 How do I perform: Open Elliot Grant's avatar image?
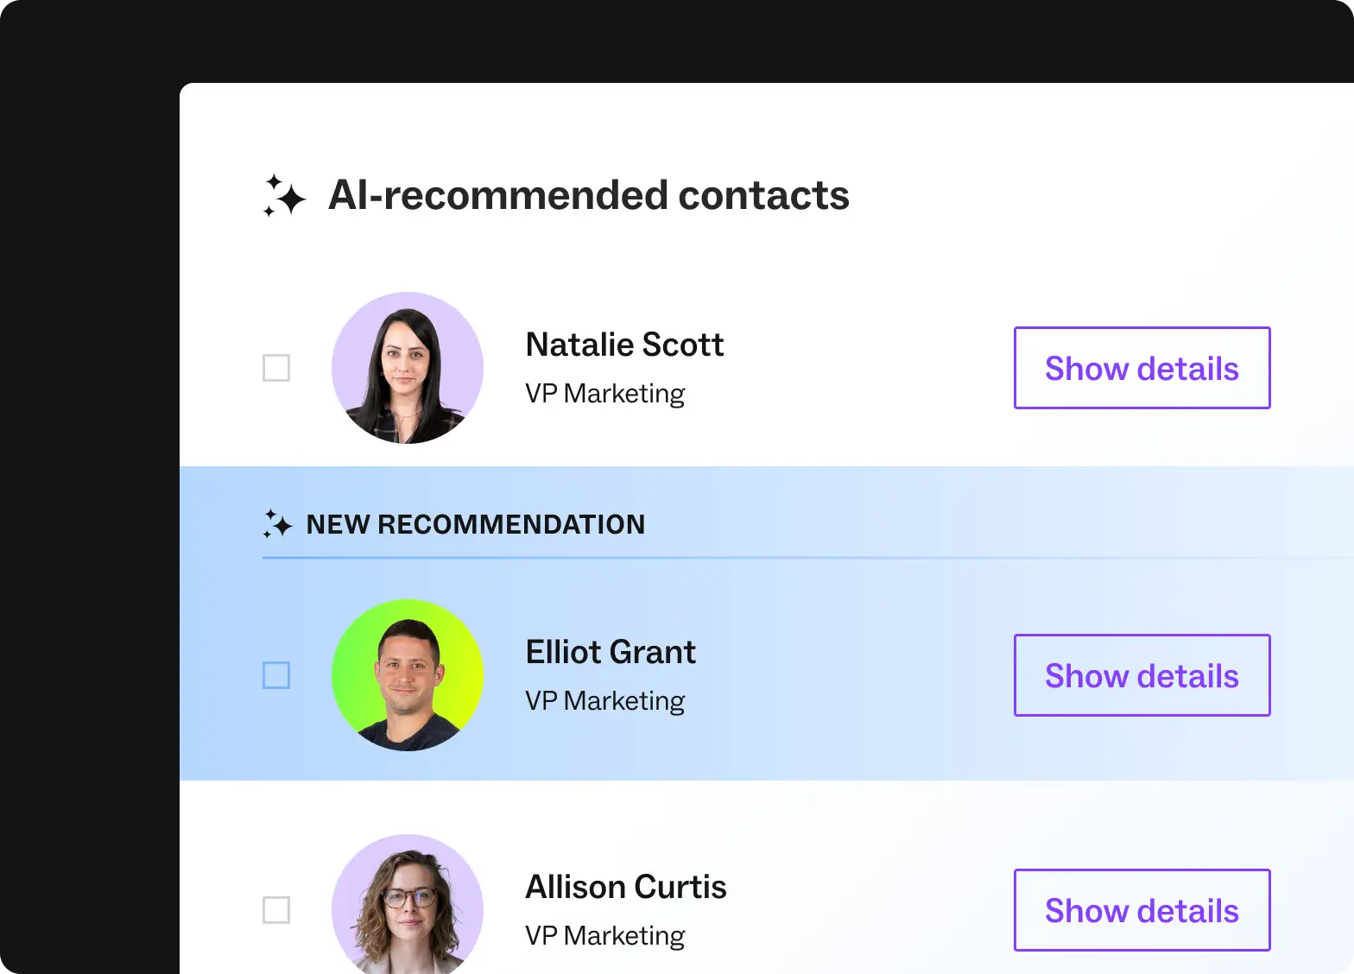pos(407,675)
